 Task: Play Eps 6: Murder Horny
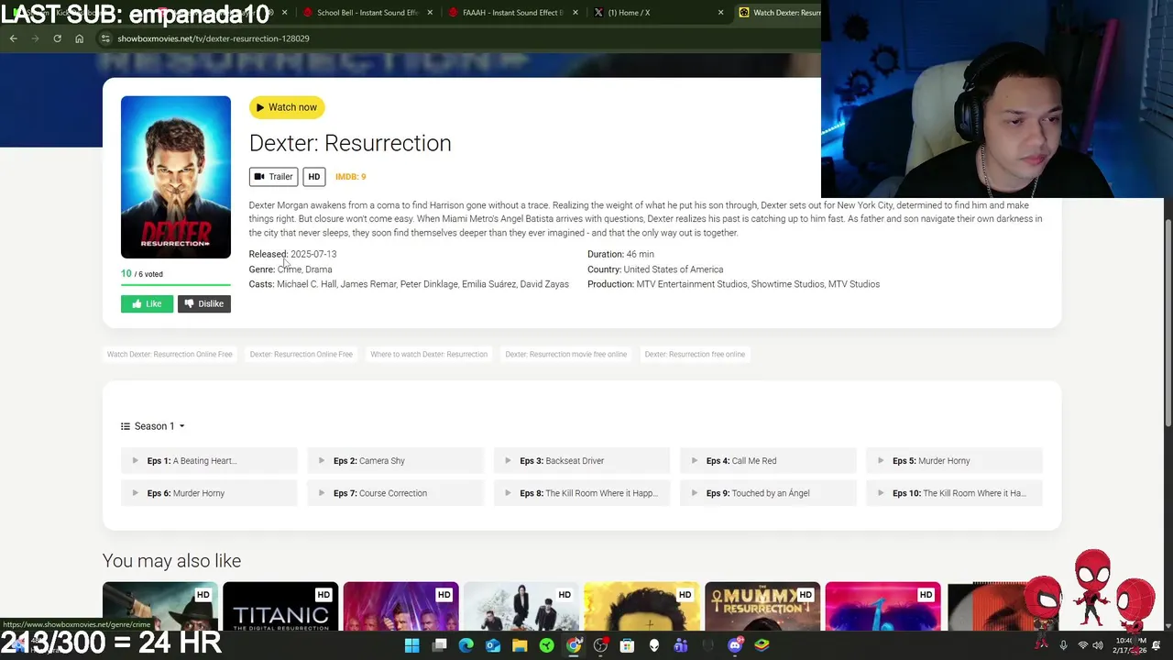point(209,493)
